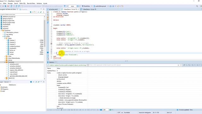Select the colabora_product table
Viewport: 202px width, 114px height.
pos(15,46)
